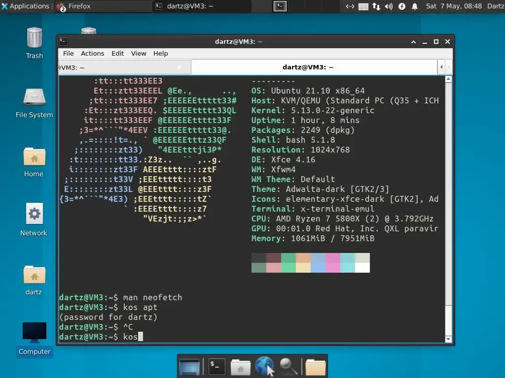
Task: Switch to the Firefox window in taskbar
Action: [103, 6]
